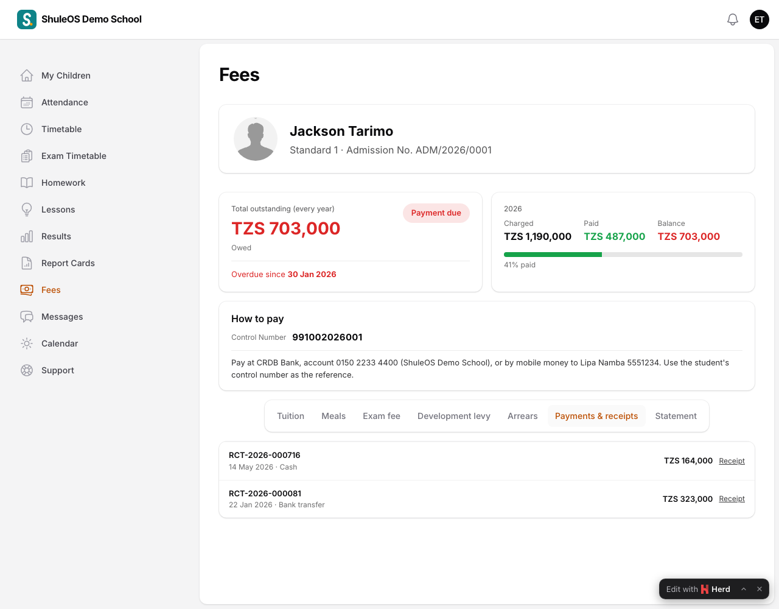The width and height of the screenshot is (779, 609).
Task: Click the ShuleOS logo icon
Action: coord(27,19)
